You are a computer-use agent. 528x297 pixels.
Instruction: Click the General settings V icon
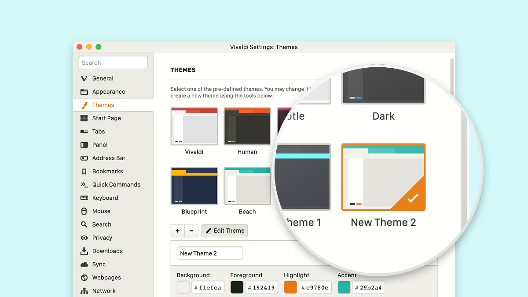tap(84, 78)
